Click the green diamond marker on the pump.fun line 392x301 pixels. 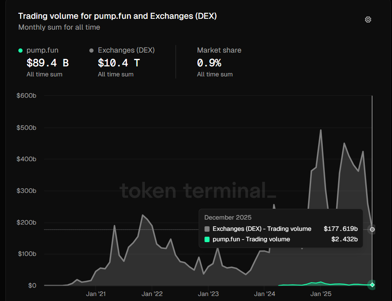pyautogui.click(x=372, y=285)
